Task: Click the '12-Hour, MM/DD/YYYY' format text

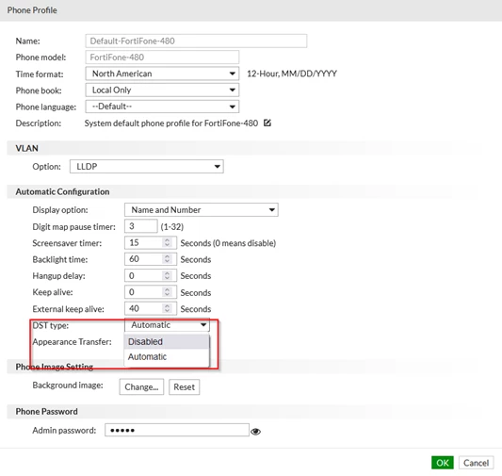Action: pos(292,74)
